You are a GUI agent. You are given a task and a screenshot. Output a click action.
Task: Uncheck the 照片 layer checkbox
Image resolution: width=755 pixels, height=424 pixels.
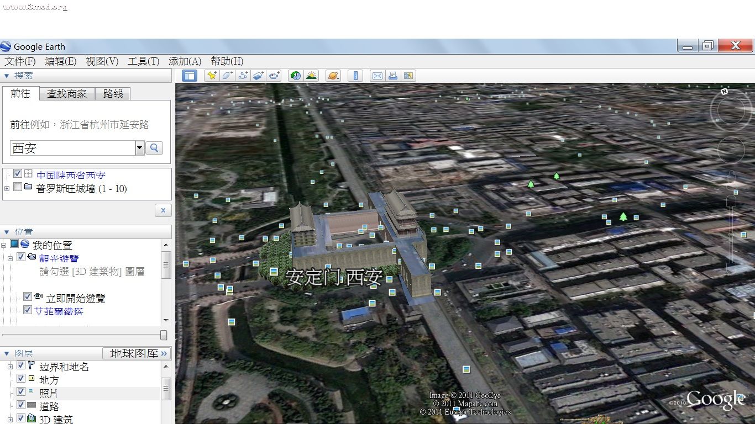point(21,392)
